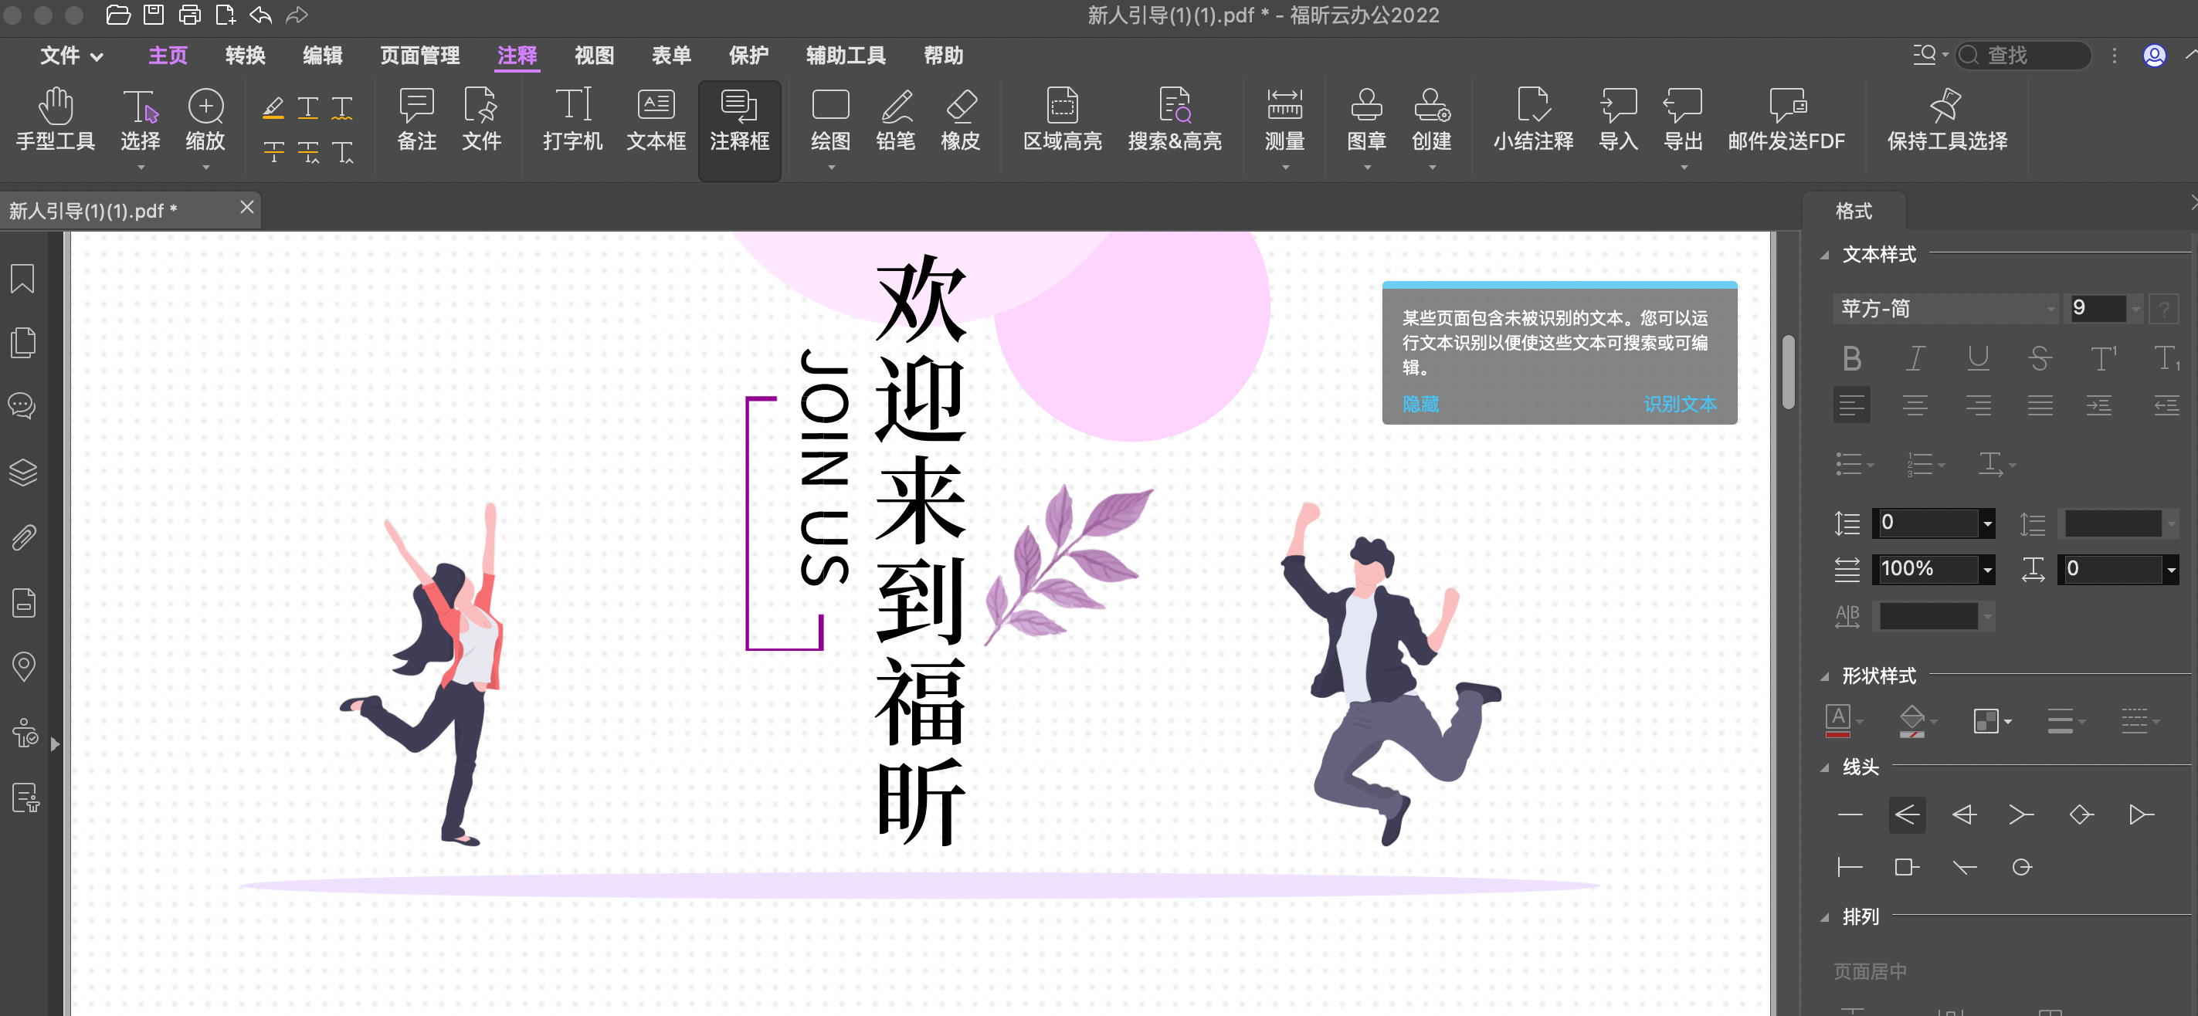Click the 识别文本 link in the notification
Viewport: 2198px width, 1016px height.
coord(1679,404)
